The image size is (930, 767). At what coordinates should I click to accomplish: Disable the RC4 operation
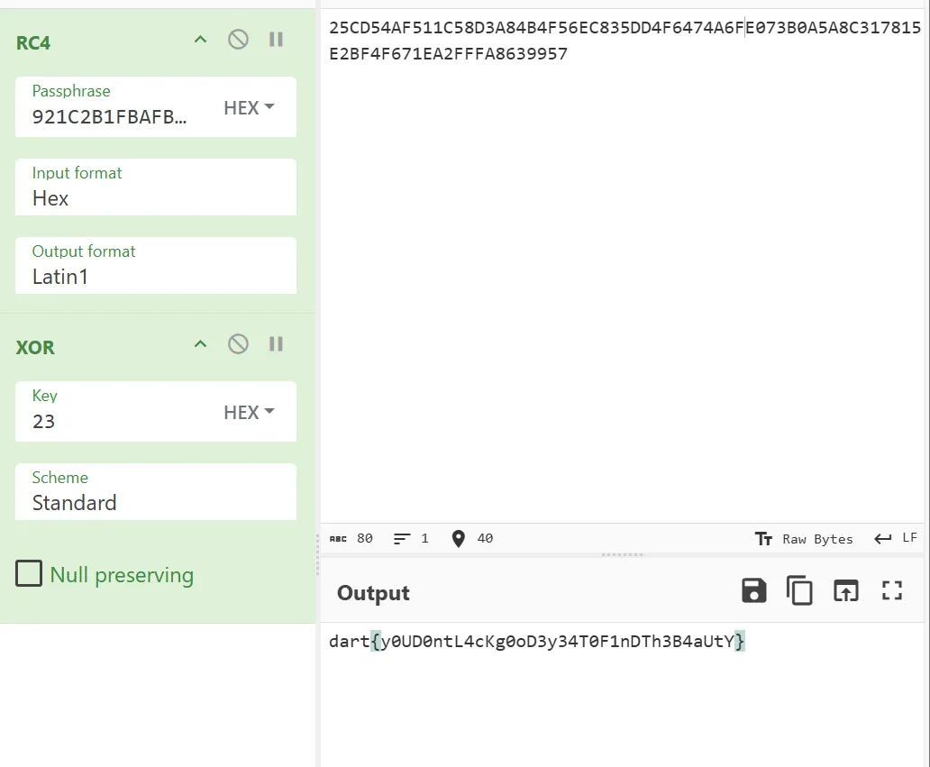[238, 40]
